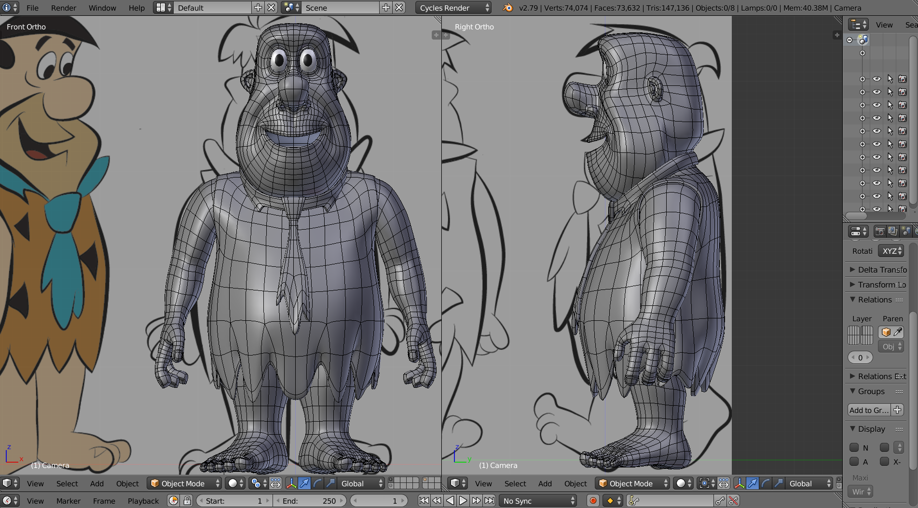Play the animation forward
This screenshot has height=508, width=918.
463,501
